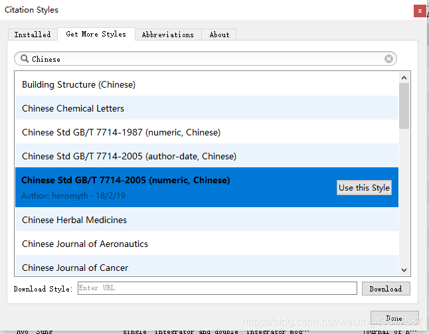
Task: Click the Done button
Action: pos(394,318)
